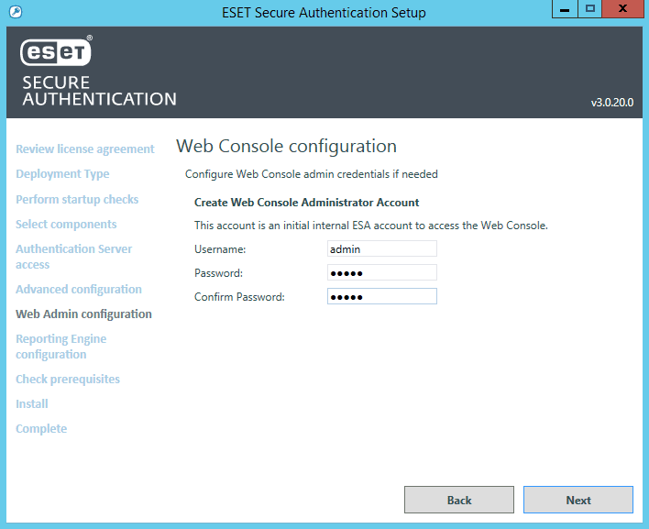
Task: Minimize the setup window
Action: pyautogui.click(x=565, y=8)
